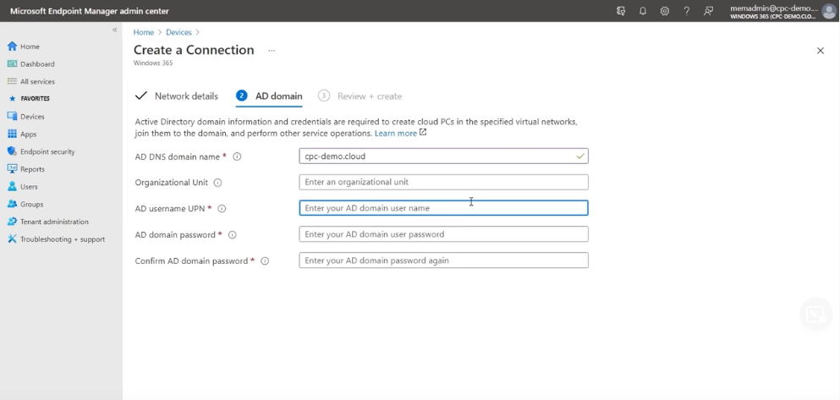Click the Home breadcrumb link
The height and width of the screenshot is (400, 840).
144,32
